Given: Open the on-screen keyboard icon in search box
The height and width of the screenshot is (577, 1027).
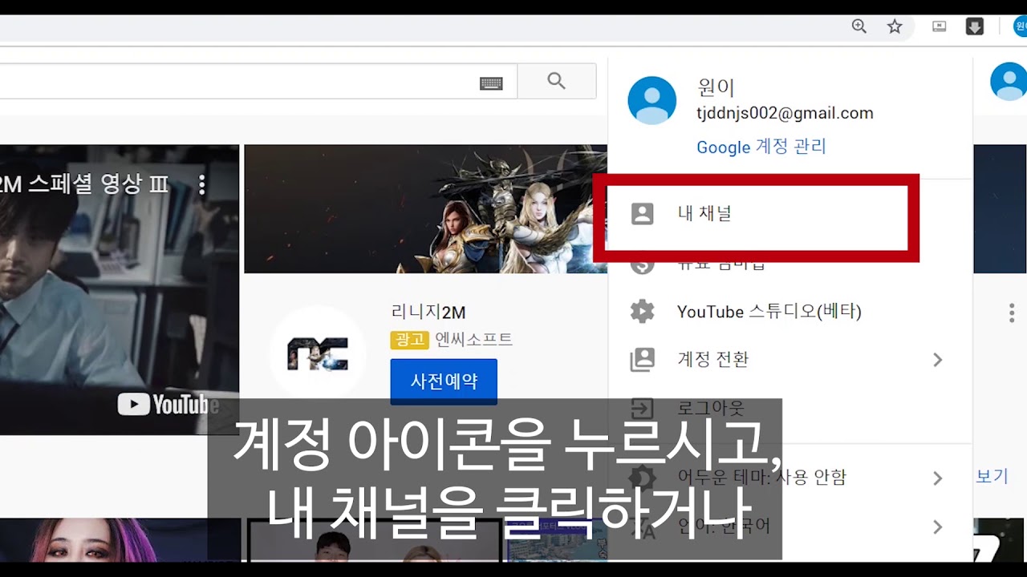Looking at the screenshot, I should pos(491,83).
